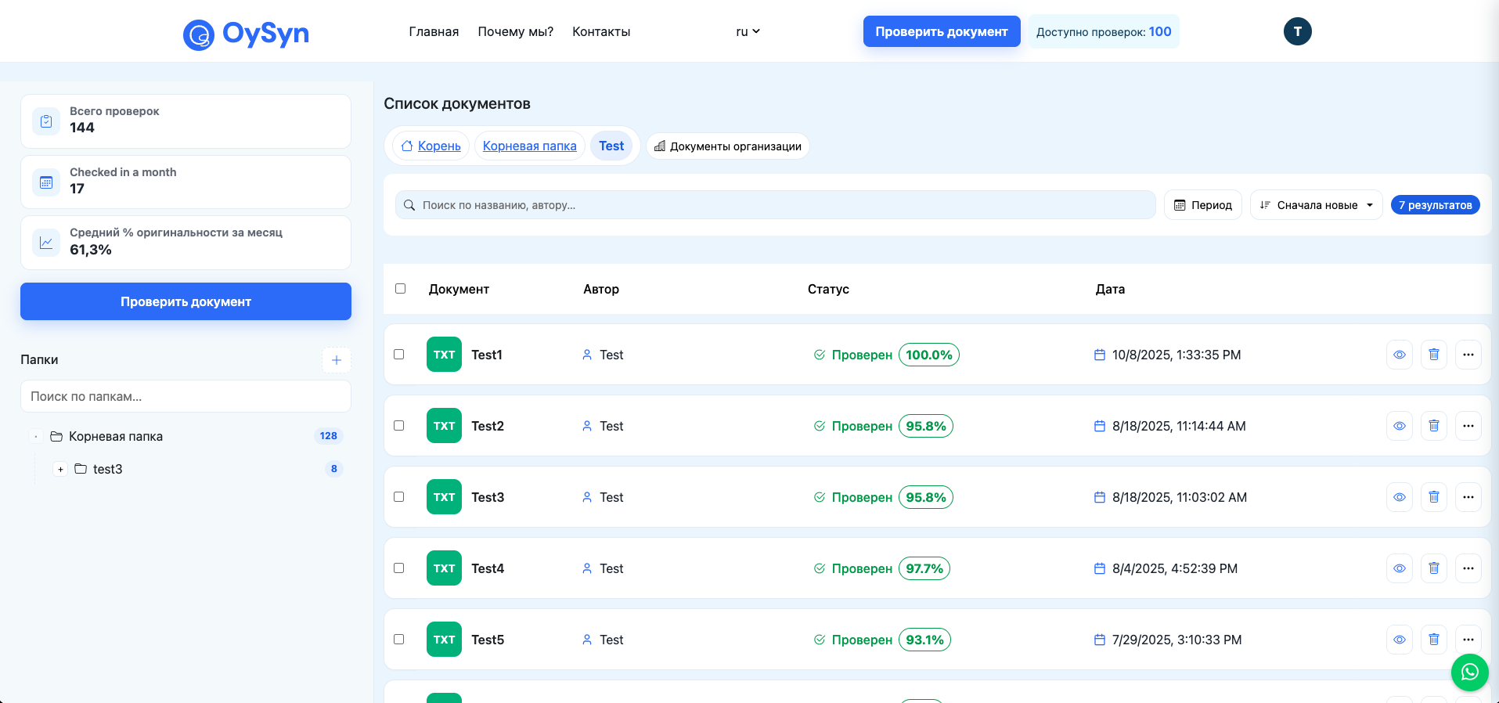Viewport: 1499px width, 703px height.
Task: Open the Контакты page
Action: click(x=601, y=32)
